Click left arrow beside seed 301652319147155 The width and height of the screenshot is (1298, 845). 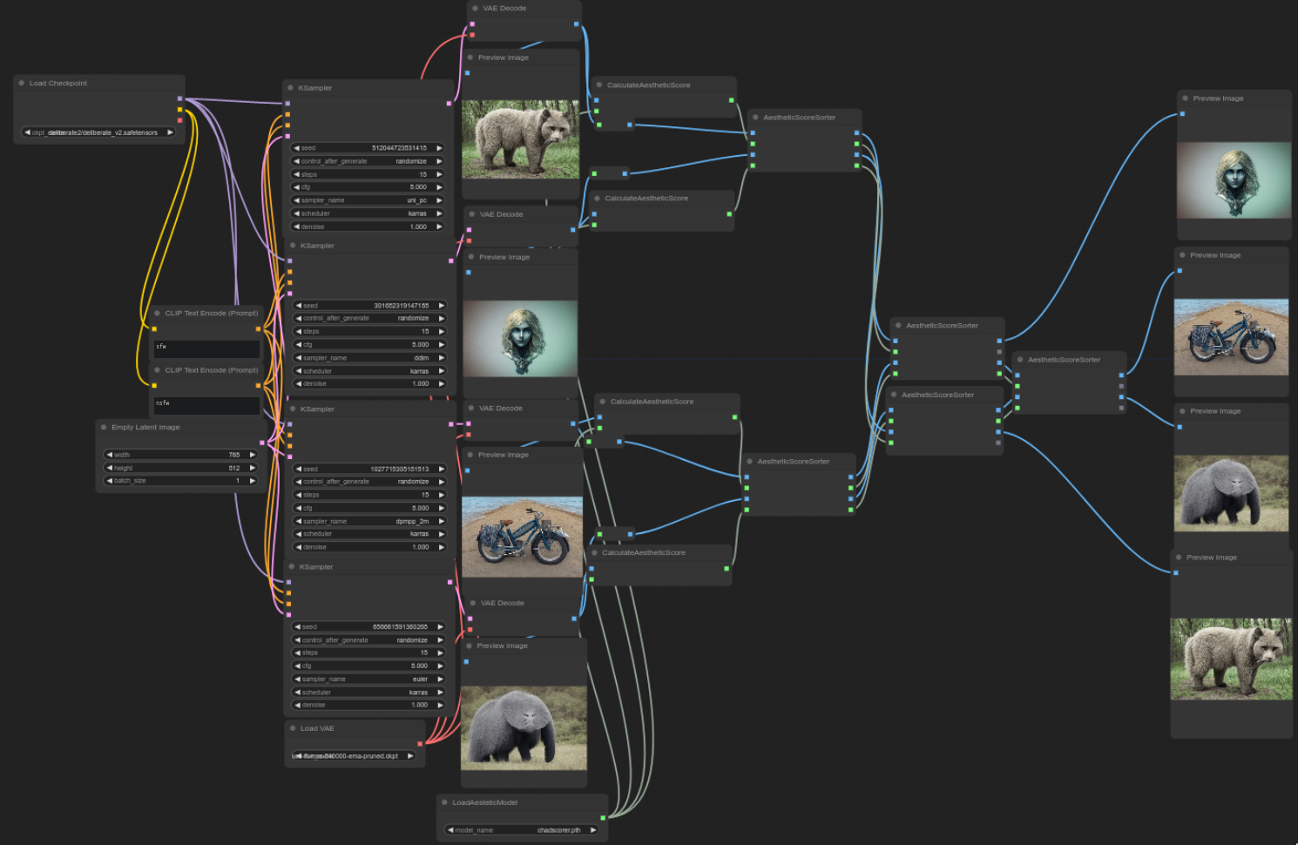pos(299,306)
